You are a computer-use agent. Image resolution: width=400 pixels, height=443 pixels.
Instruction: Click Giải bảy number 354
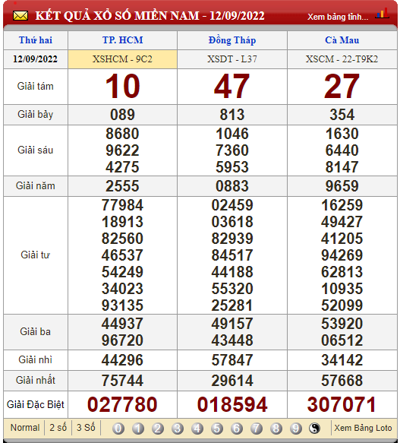342,115
